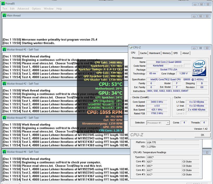213x184 pixels.
Task: Maximize the Main thread child window
Action: tap(200, 16)
